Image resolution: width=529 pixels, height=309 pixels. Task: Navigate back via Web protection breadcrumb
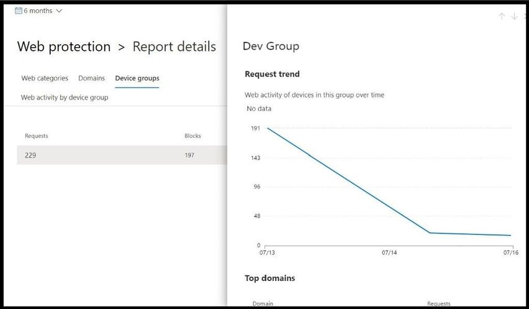64,47
